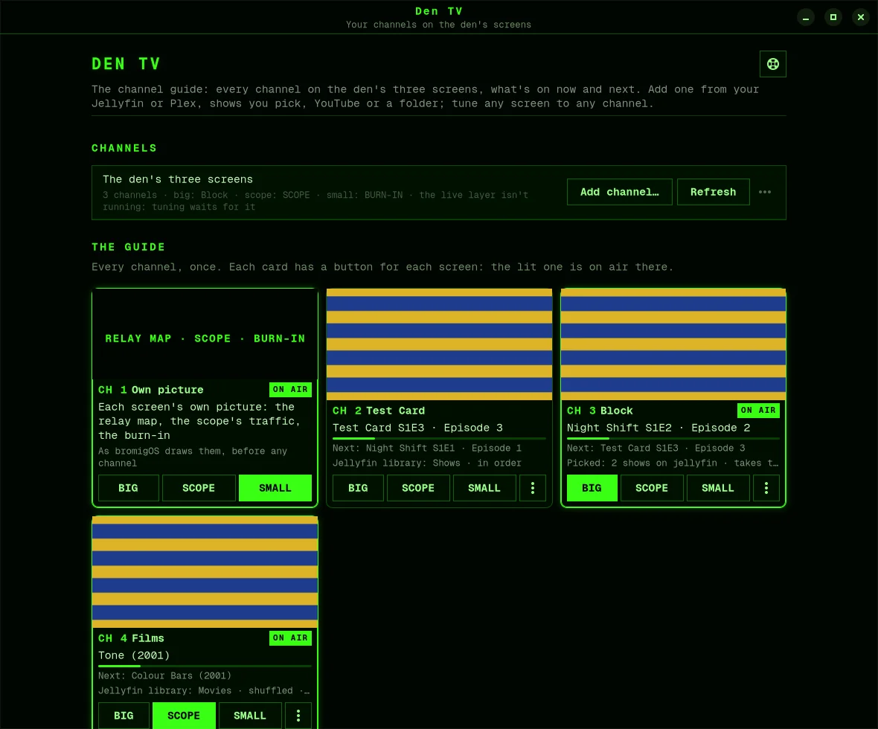Open the kebab menu on CH 4 Films
Viewport: 878px width, 729px height.
(298, 716)
